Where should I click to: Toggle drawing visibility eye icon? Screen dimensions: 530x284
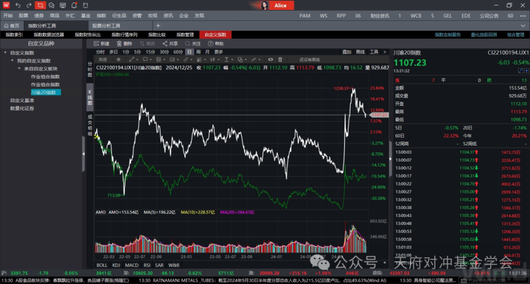[270, 59]
